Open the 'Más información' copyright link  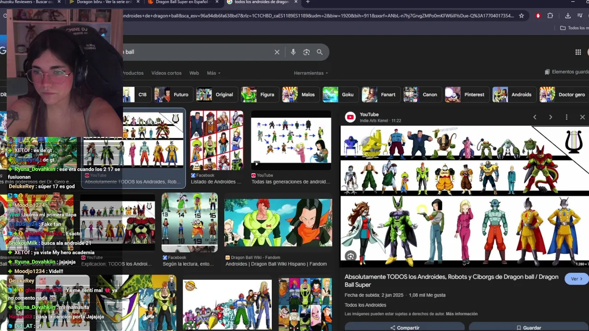[462, 314]
